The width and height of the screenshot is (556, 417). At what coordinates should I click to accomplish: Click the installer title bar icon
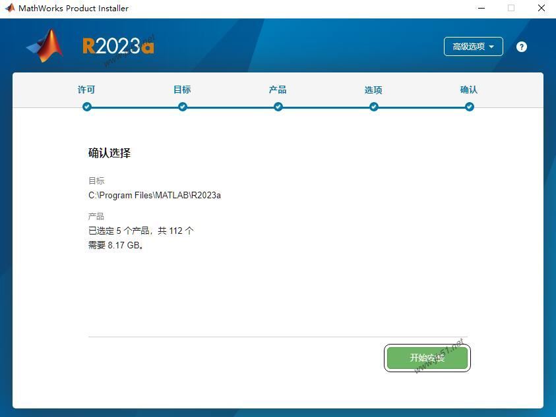click(10, 8)
